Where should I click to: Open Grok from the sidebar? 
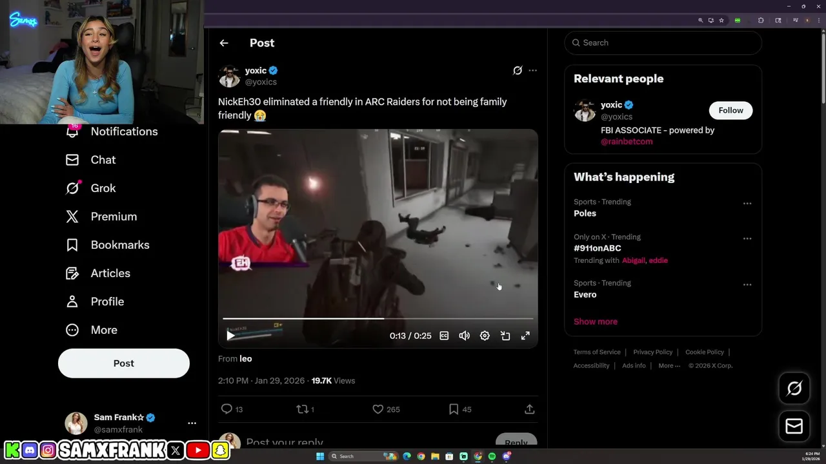[91, 188]
